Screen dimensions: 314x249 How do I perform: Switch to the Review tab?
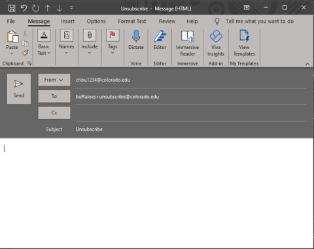(x=167, y=21)
